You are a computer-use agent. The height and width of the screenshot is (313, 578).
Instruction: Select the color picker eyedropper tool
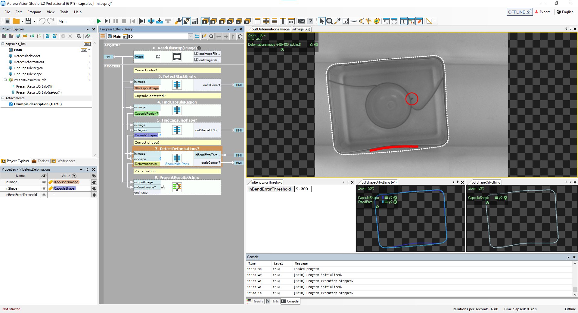pos(337,21)
